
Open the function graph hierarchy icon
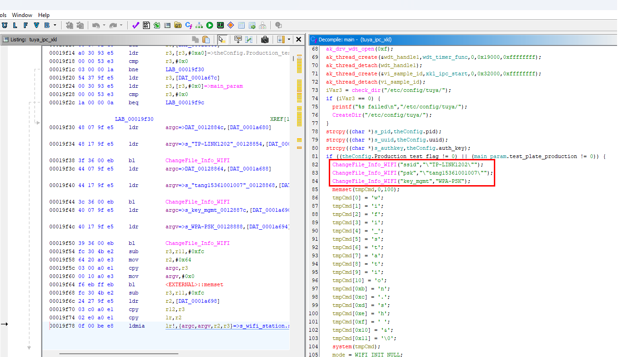tap(199, 25)
